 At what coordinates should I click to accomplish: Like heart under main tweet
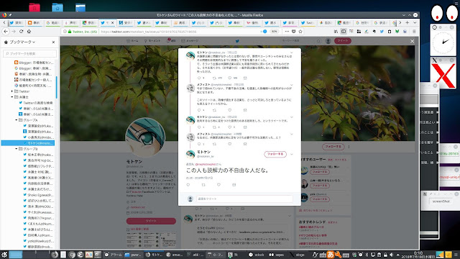(x=218, y=185)
